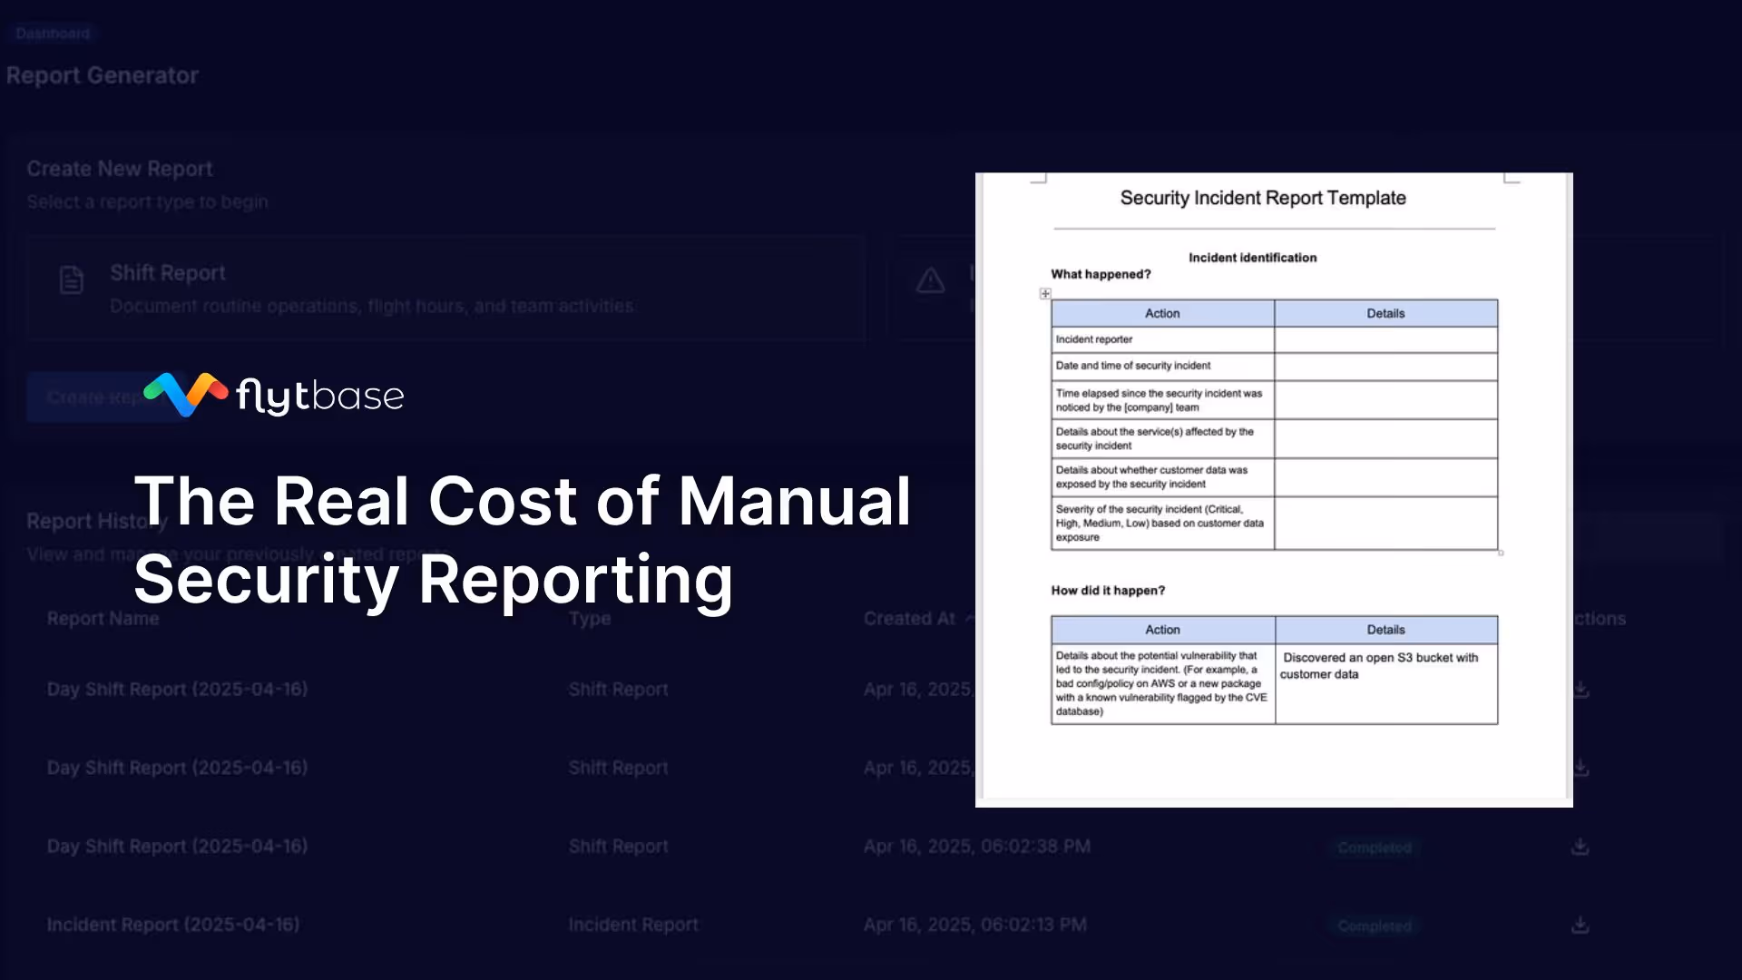Click the table move handle icon
The image size is (1742, 980).
(x=1045, y=294)
